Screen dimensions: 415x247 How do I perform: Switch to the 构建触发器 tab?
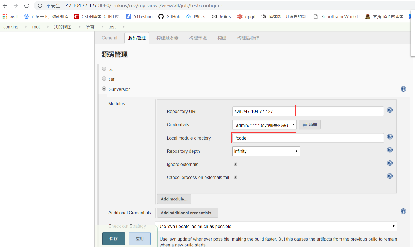tap(168, 38)
